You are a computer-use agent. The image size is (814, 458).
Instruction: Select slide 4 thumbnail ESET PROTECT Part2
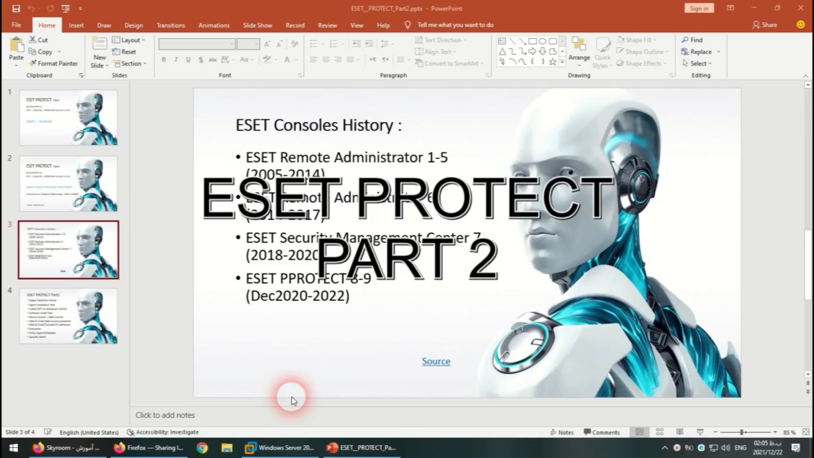[68, 316]
